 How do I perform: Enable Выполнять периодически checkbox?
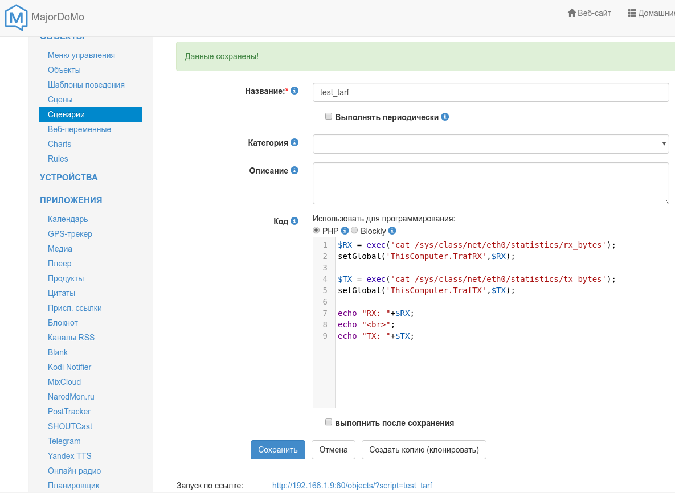tap(329, 116)
